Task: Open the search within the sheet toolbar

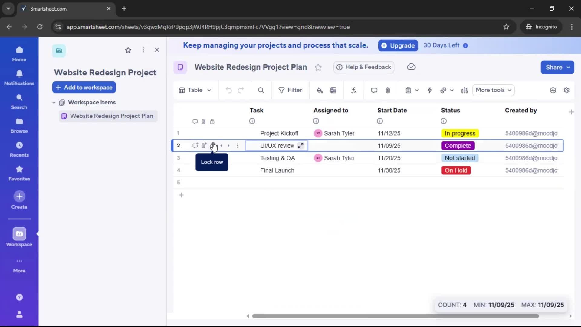Action: 261,90
